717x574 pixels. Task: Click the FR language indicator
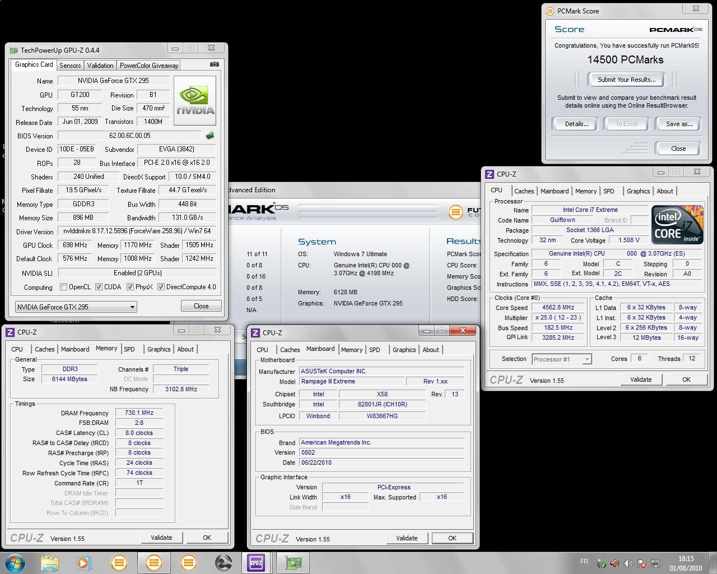pos(584,562)
